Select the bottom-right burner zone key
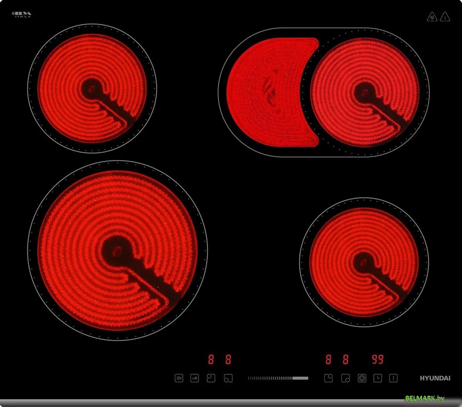The image size is (462, 407). (345, 378)
